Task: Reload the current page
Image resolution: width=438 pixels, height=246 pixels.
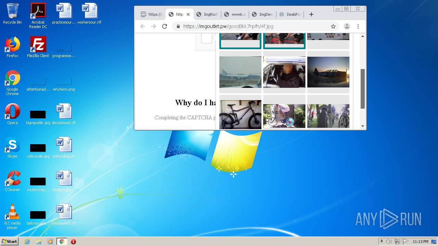Action: point(165,26)
